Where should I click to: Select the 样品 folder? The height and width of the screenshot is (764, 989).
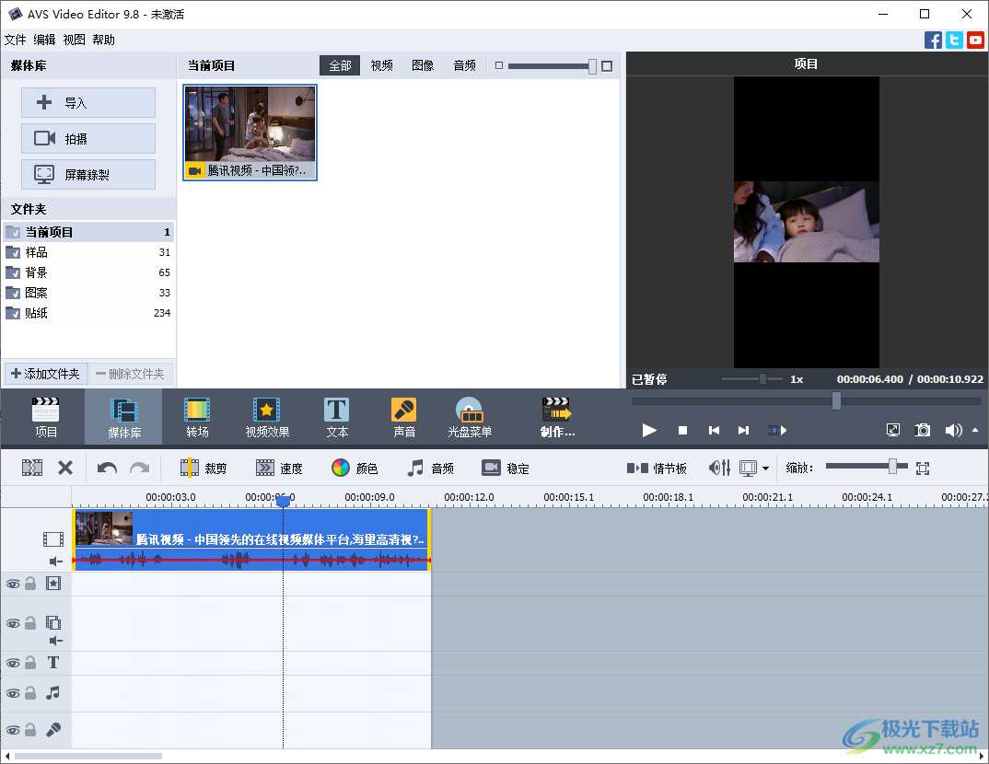click(88, 252)
